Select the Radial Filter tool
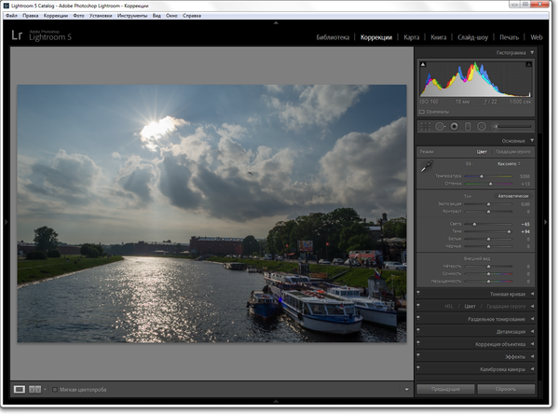559x415 pixels. [x=482, y=126]
